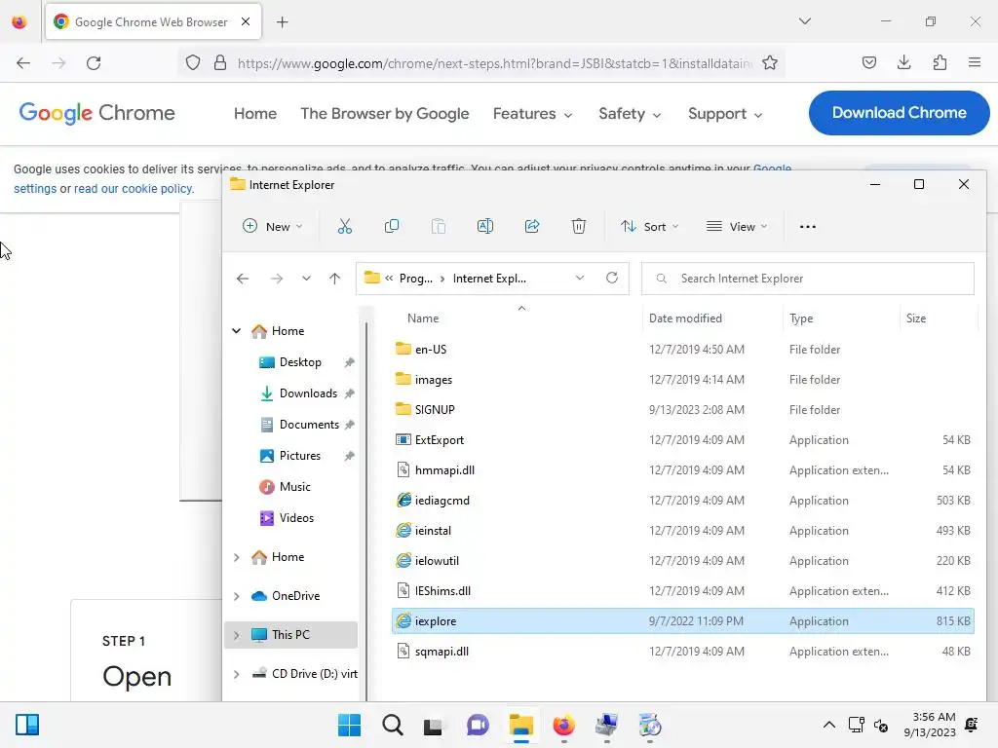The width and height of the screenshot is (998, 748).
Task: Click the Rename icon in File Explorer toolbar
Action: point(485,226)
